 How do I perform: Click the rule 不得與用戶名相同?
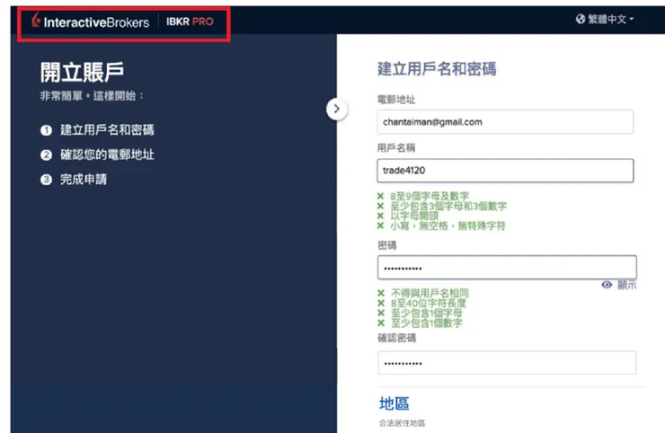(x=430, y=293)
